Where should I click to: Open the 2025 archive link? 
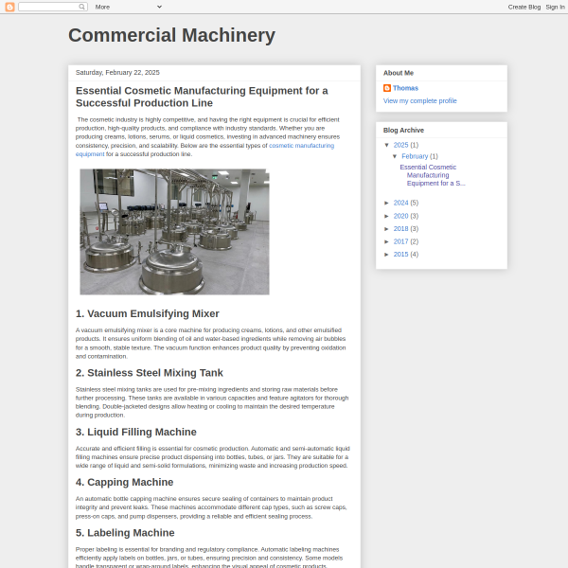coord(400,145)
